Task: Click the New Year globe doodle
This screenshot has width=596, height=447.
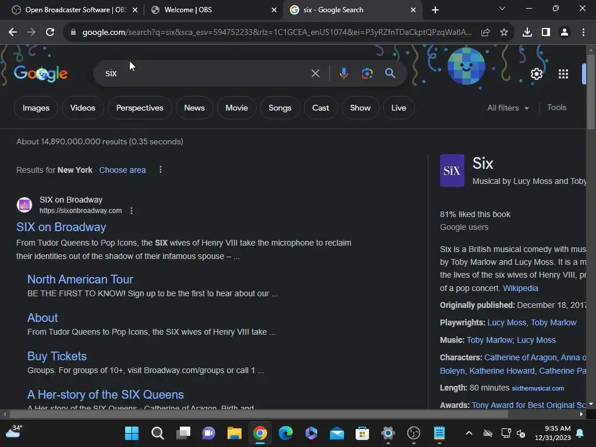Action: pyautogui.click(x=466, y=66)
